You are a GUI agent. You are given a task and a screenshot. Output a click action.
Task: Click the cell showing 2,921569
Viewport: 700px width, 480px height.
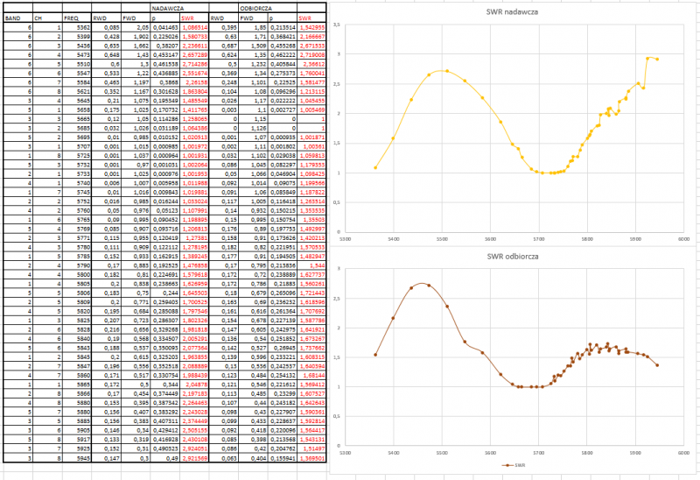193,457
